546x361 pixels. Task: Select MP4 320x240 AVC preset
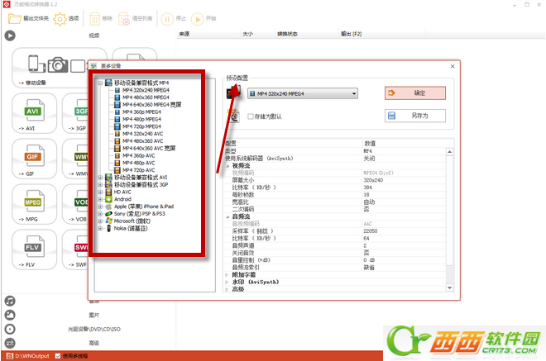[x=142, y=134]
